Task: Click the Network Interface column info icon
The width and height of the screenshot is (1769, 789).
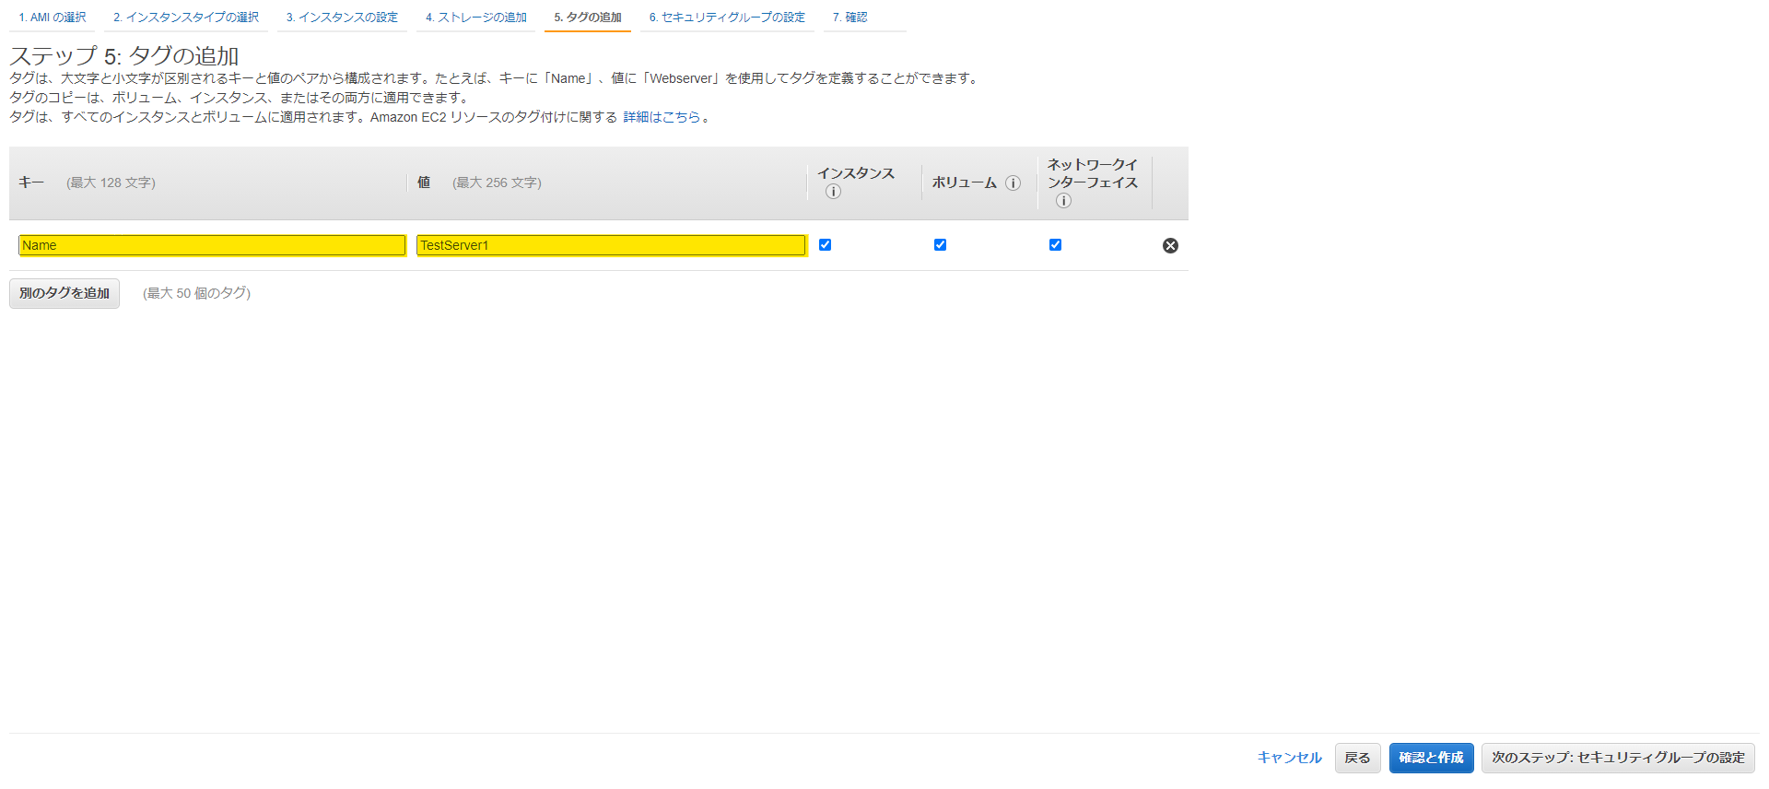Action: pyautogui.click(x=1063, y=201)
